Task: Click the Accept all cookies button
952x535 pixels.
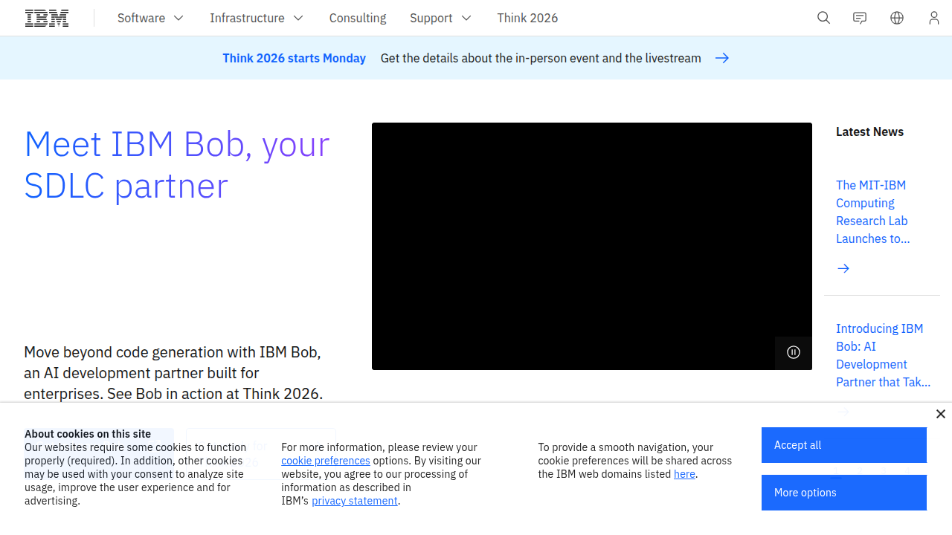Action: click(x=844, y=445)
